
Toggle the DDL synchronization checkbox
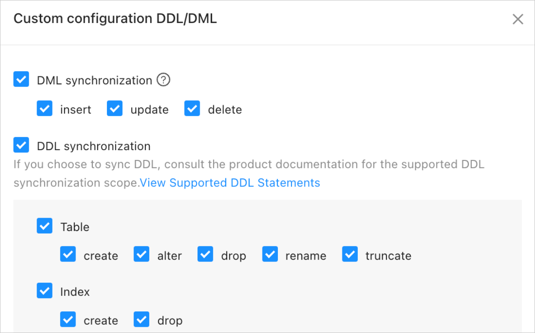(21, 145)
